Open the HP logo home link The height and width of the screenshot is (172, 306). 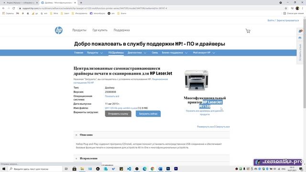coord(58,30)
